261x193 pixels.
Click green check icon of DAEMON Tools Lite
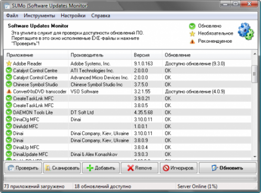(9, 112)
